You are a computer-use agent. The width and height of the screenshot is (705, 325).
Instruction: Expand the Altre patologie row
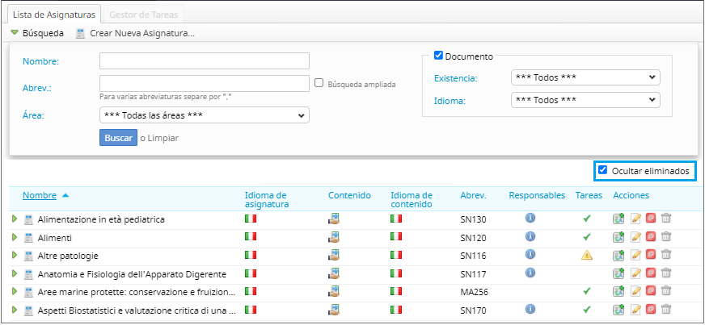click(15, 255)
